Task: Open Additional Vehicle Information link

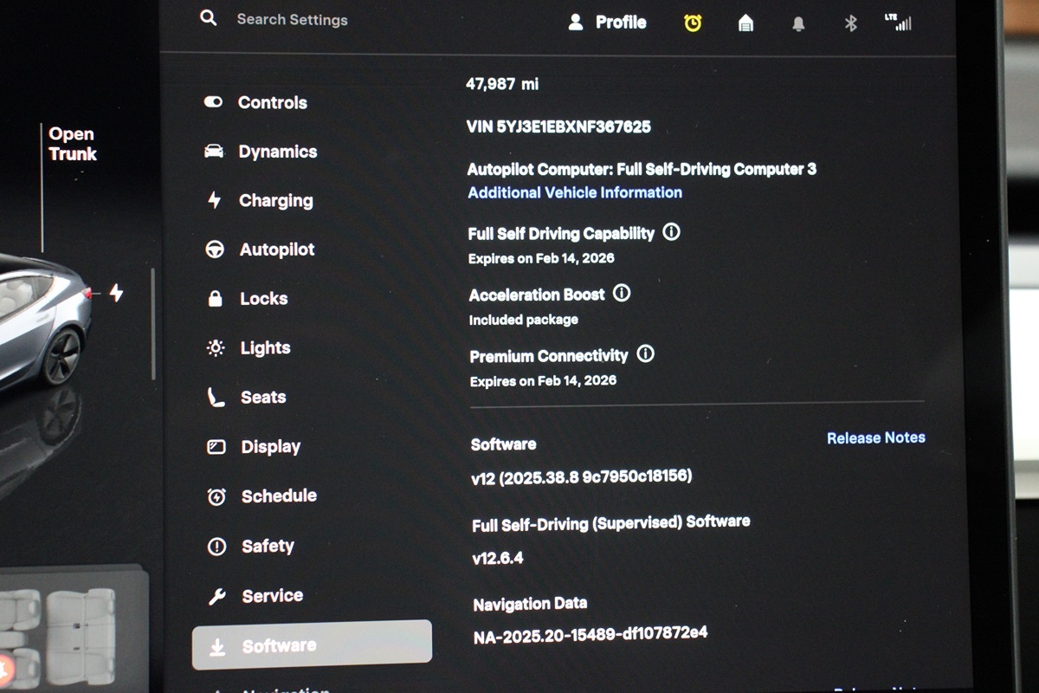Action: point(575,192)
